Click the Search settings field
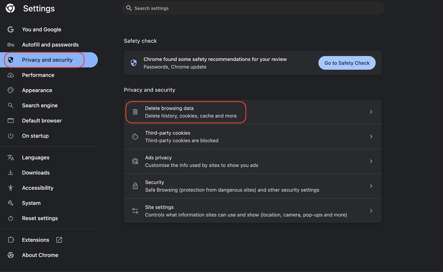The width and height of the screenshot is (443, 272). [253, 8]
